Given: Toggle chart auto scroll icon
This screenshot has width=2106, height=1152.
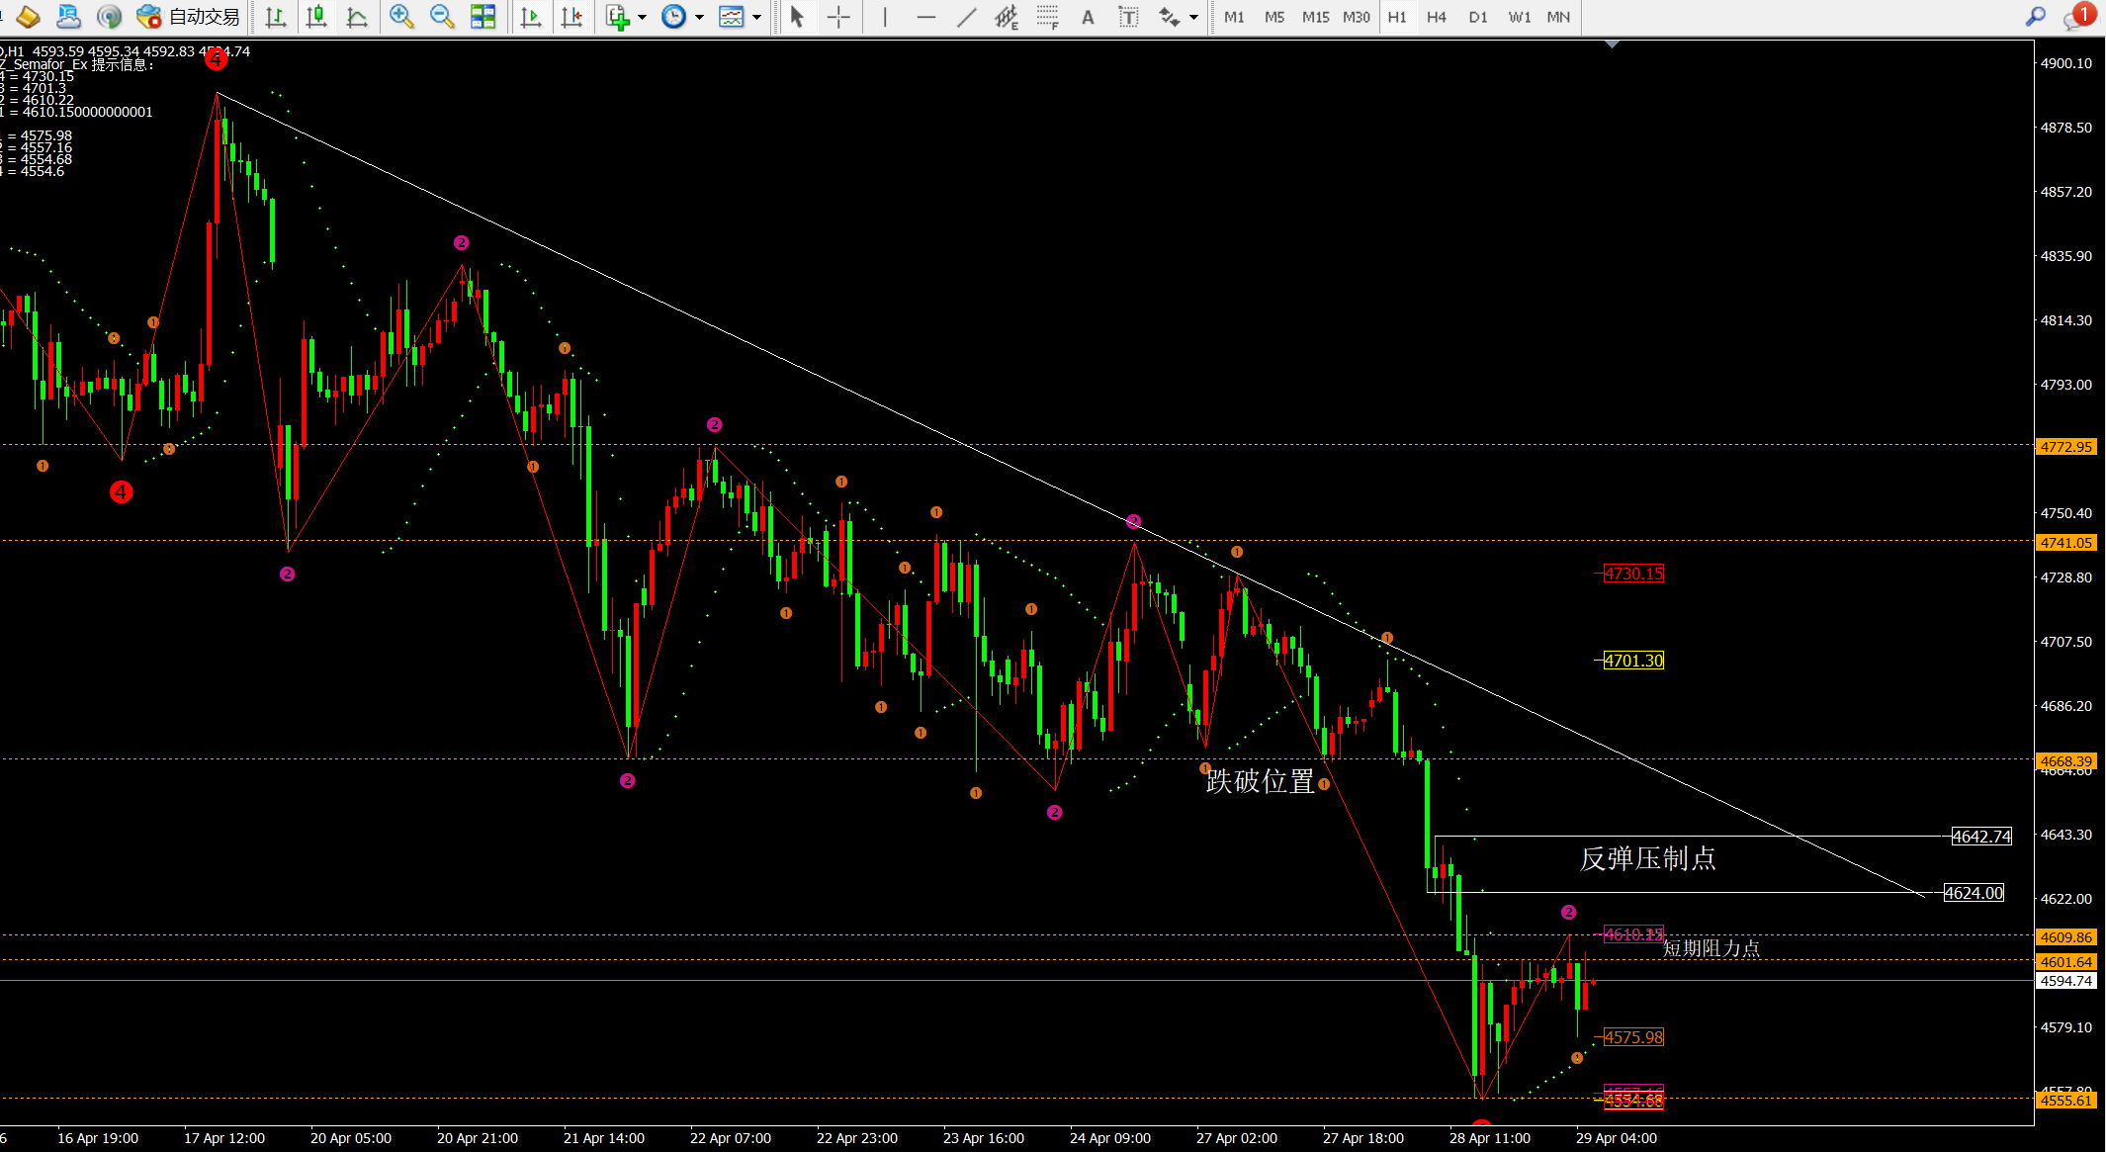Looking at the screenshot, I should point(531,17).
